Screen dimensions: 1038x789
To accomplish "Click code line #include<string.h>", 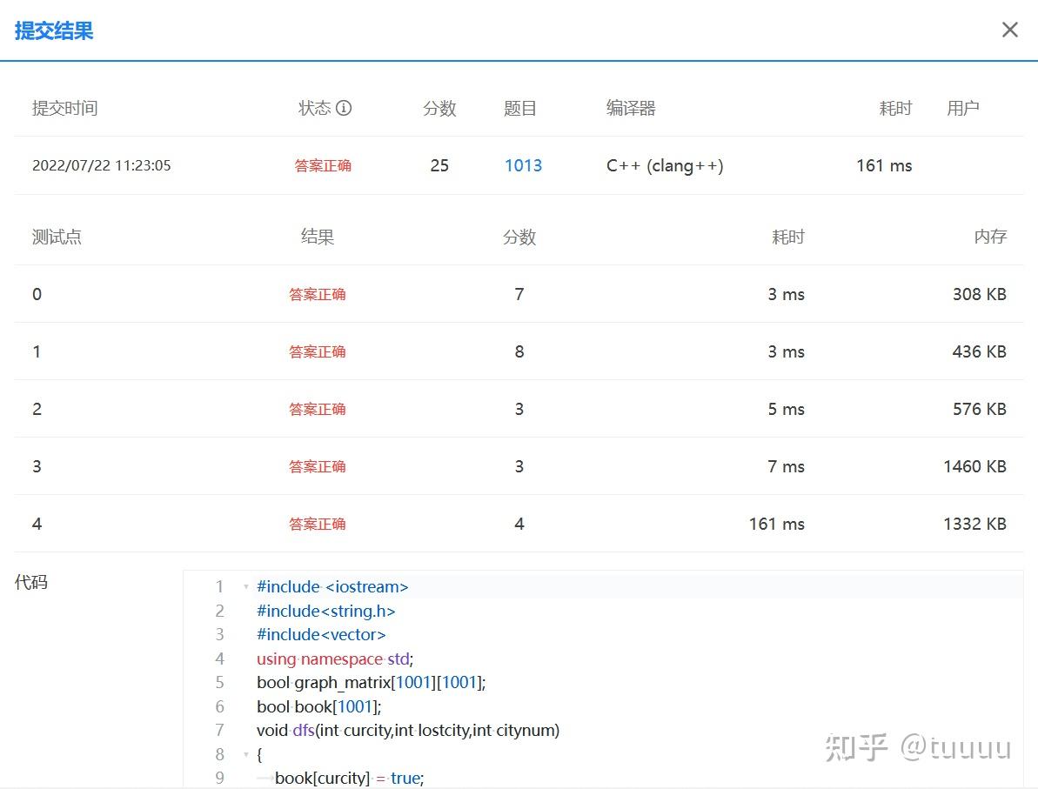I will click(x=325, y=611).
